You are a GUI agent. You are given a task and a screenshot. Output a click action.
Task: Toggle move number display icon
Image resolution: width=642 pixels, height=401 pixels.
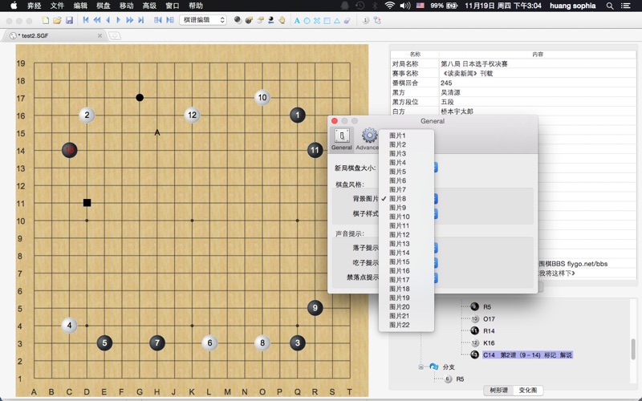pos(366,21)
